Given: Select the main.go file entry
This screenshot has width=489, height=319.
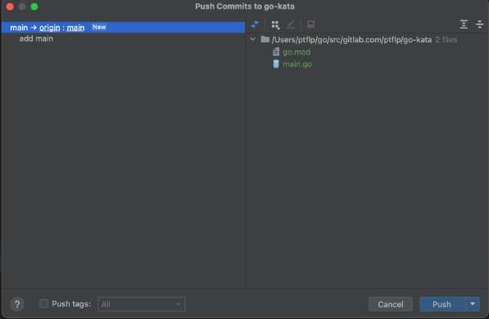Looking at the screenshot, I should click(x=297, y=63).
